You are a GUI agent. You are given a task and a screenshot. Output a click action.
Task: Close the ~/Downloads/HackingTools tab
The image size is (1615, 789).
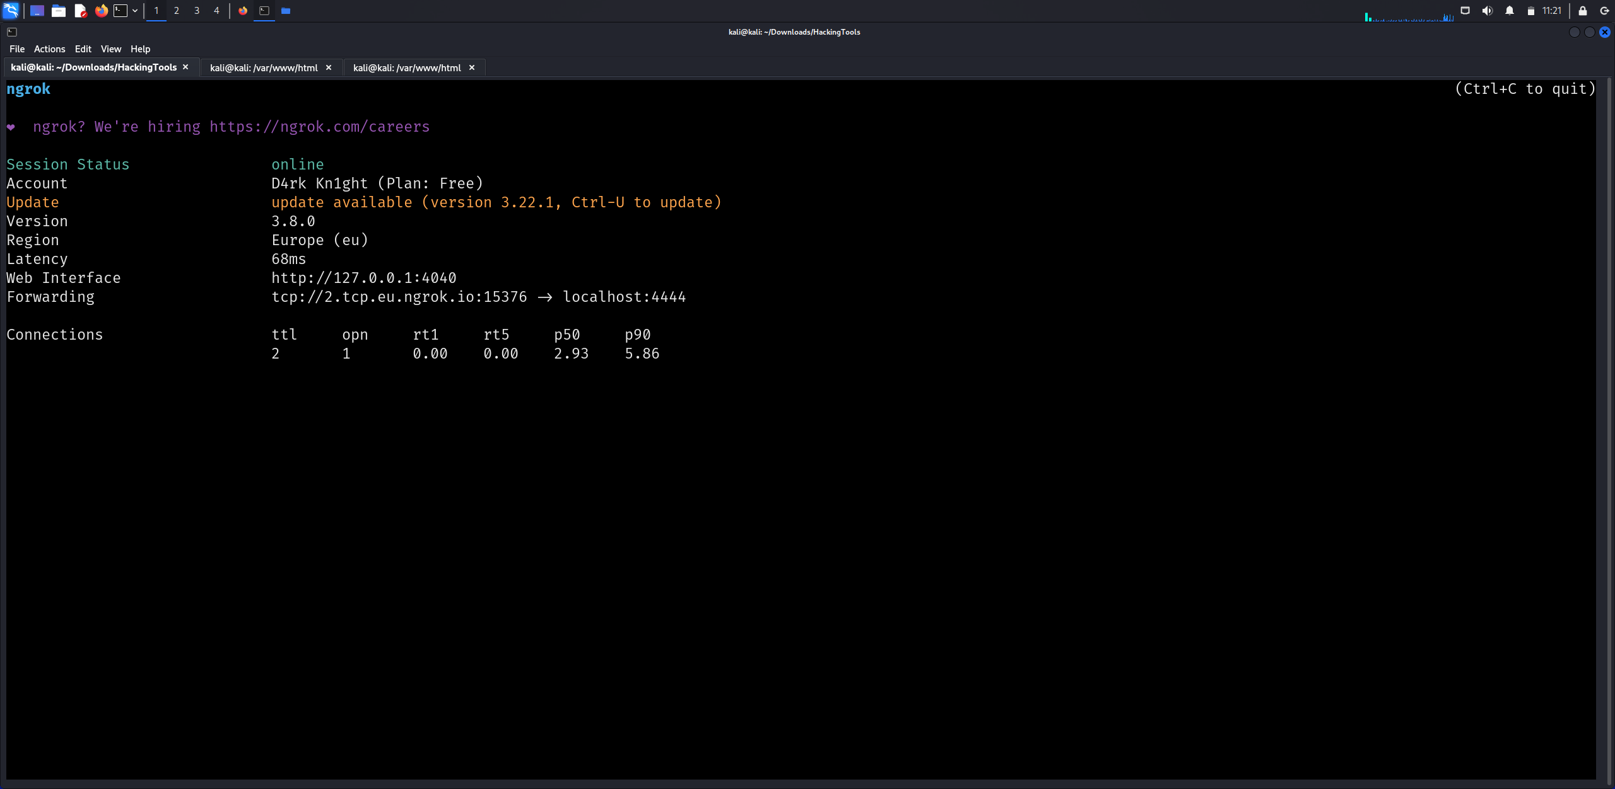(185, 67)
